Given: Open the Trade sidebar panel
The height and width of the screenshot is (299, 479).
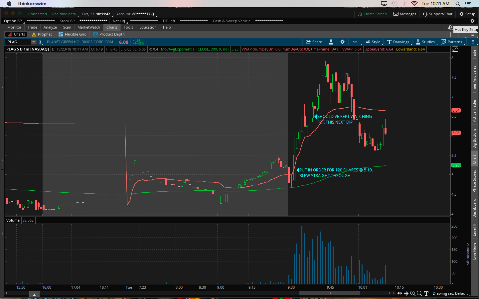Looking at the screenshot, I should click(474, 54).
